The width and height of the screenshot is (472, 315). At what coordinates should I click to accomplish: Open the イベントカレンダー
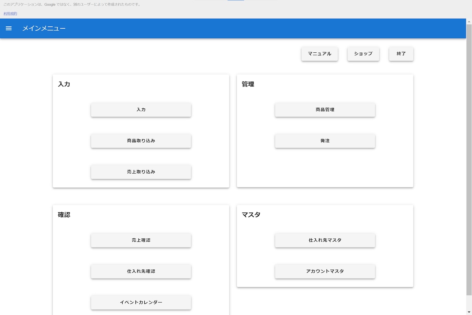pyautogui.click(x=141, y=302)
